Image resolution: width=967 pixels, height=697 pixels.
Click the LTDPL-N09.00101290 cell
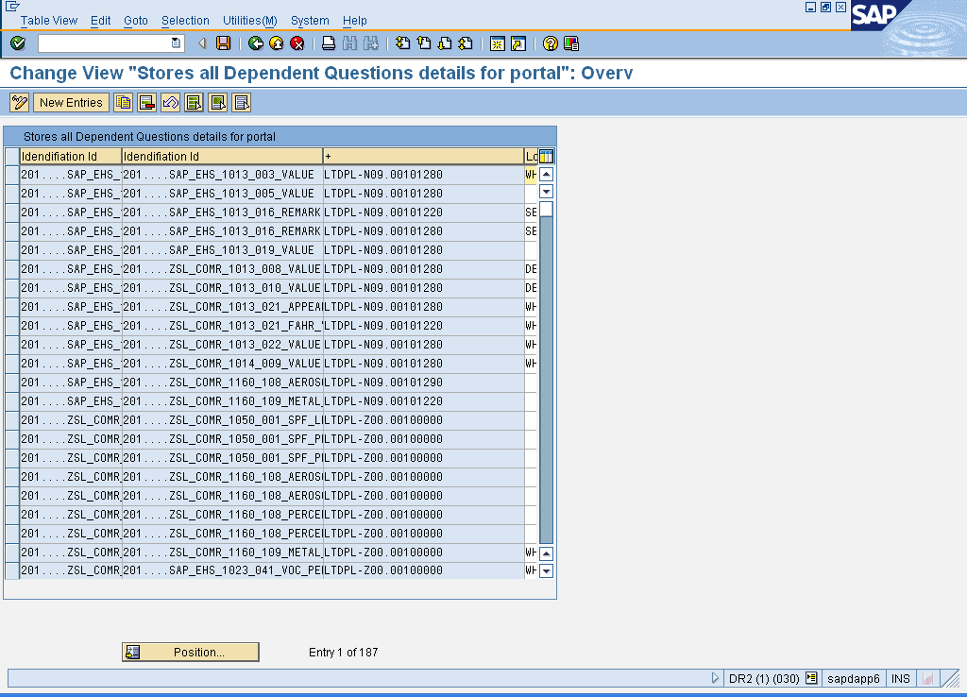point(423,382)
